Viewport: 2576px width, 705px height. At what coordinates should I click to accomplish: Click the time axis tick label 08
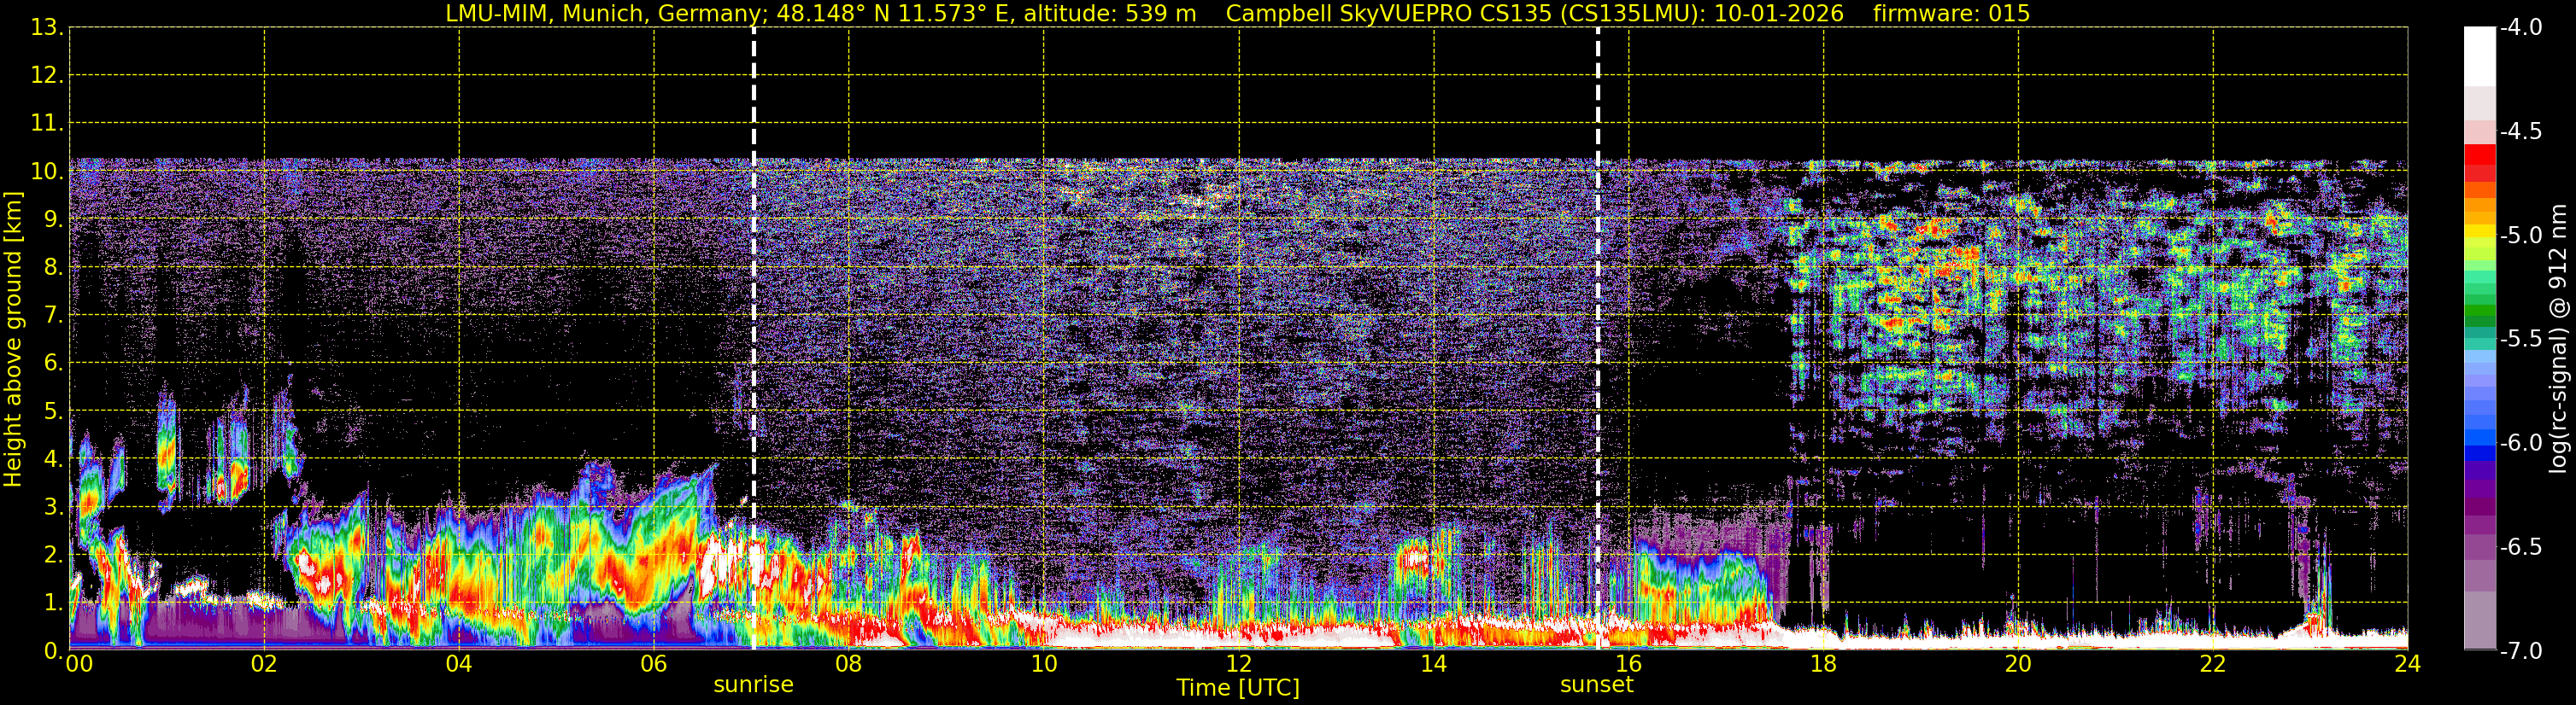pos(849,664)
